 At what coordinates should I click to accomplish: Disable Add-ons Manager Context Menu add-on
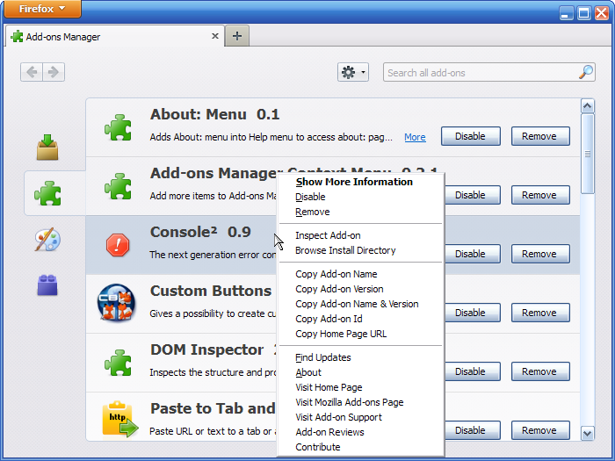pyautogui.click(x=473, y=195)
